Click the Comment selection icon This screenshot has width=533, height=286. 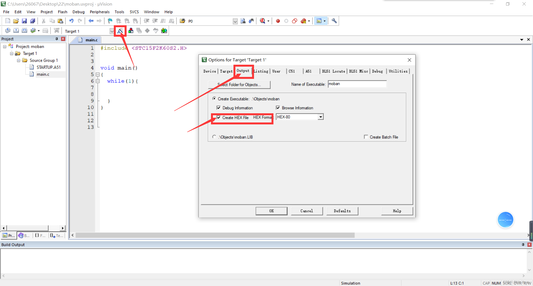coord(163,21)
